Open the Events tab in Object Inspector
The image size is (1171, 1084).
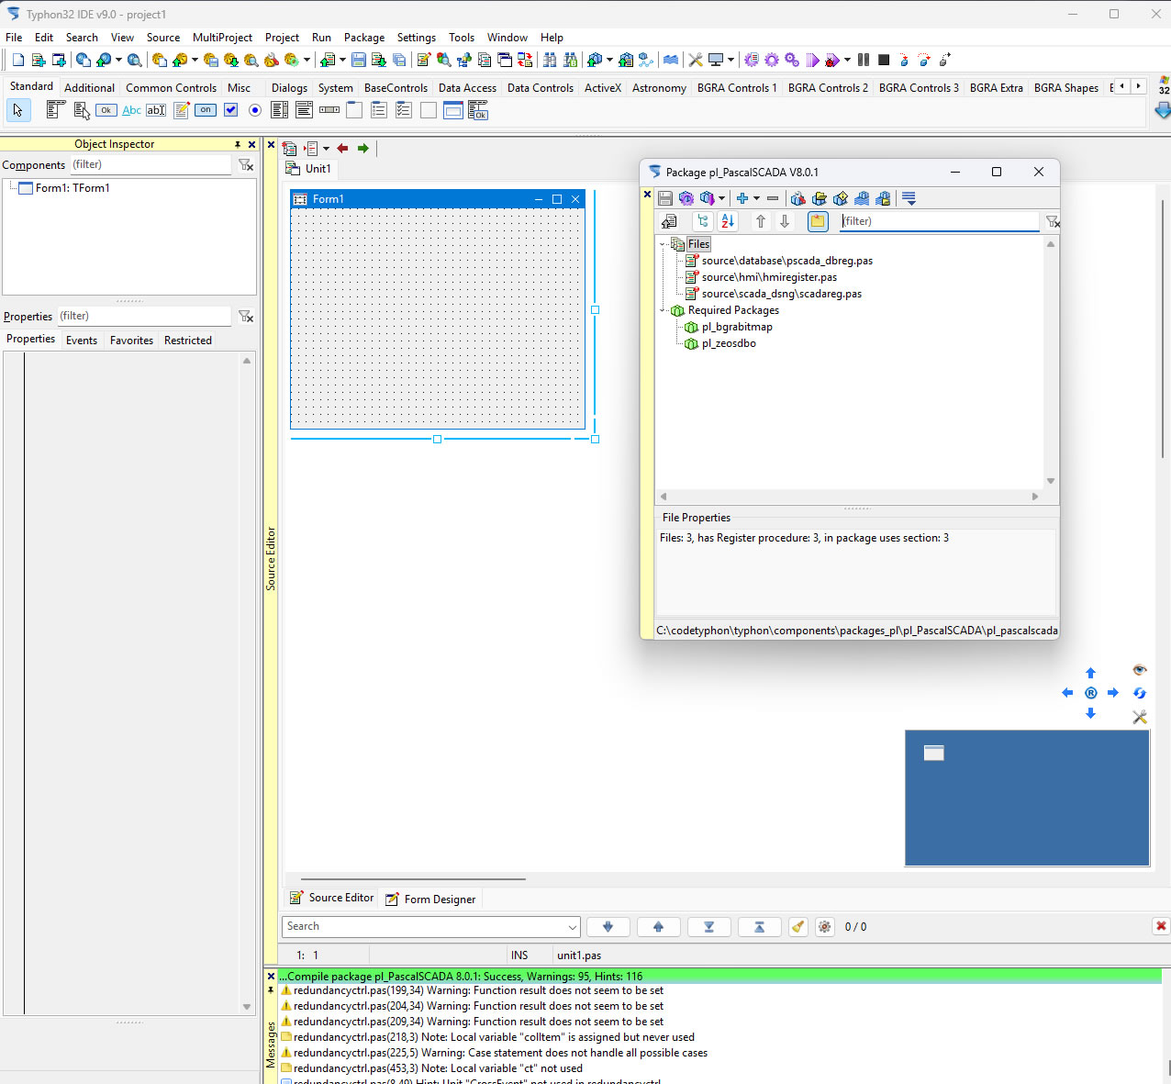tap(81, 341)
